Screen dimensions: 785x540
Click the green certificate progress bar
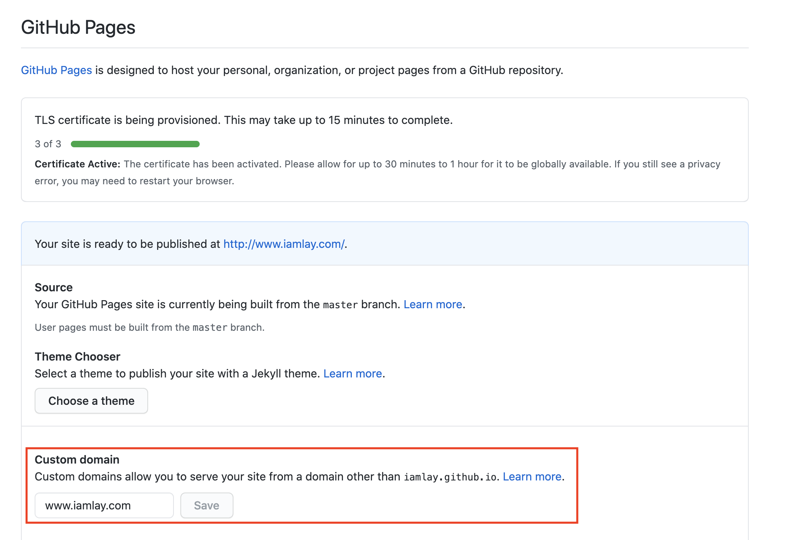(x=135, y=144)
